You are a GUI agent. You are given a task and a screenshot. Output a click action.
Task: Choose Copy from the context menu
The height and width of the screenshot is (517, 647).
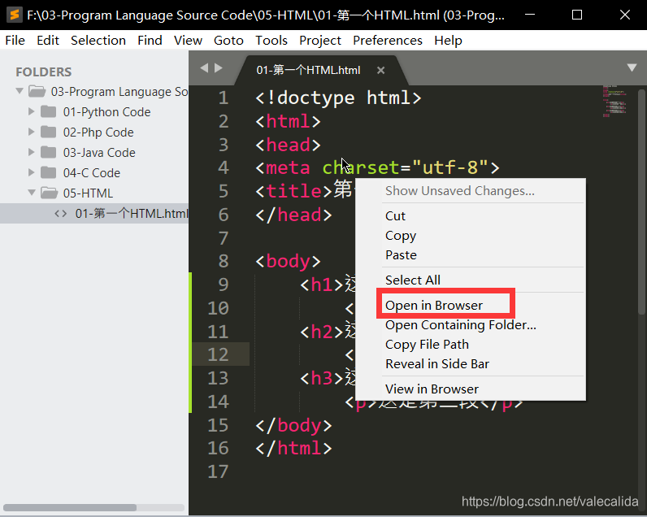(x=471, y=235)
